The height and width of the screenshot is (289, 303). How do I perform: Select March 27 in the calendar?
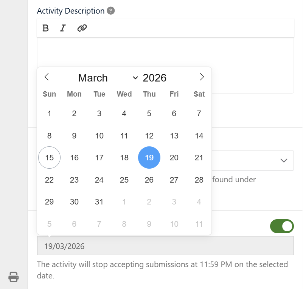pos(174,180)
